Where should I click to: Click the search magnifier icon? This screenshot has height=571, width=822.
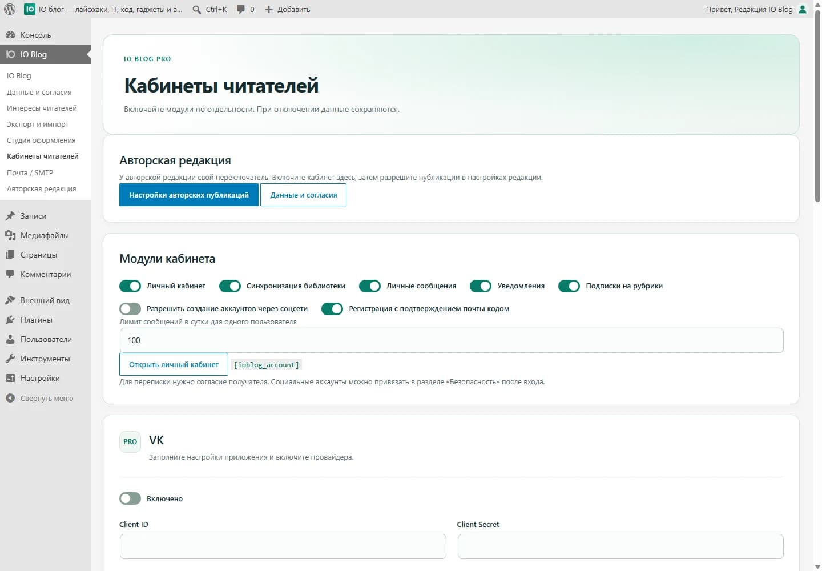(197, 10)
